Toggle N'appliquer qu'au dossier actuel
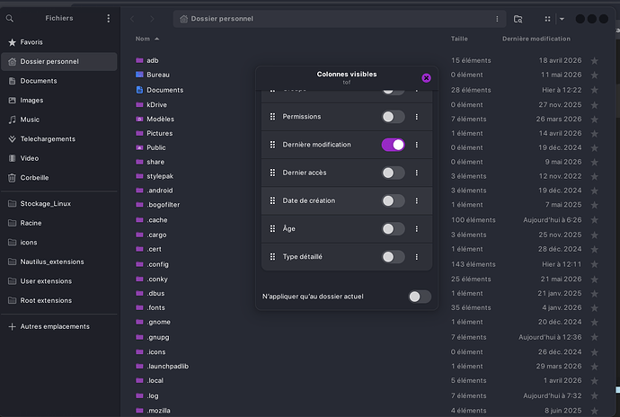The height and width of the screenshot is (417, 620). pos(420,297)
